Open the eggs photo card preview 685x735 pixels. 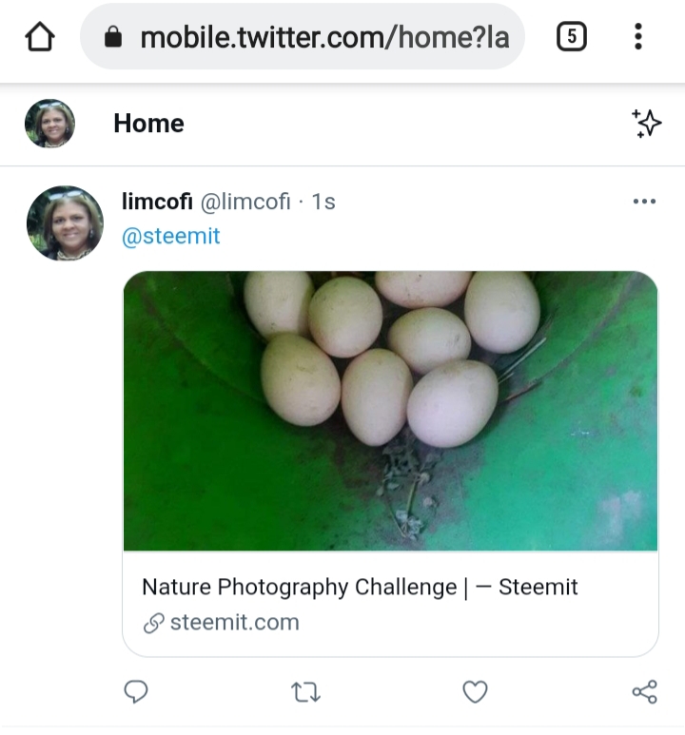pos(390,411)
